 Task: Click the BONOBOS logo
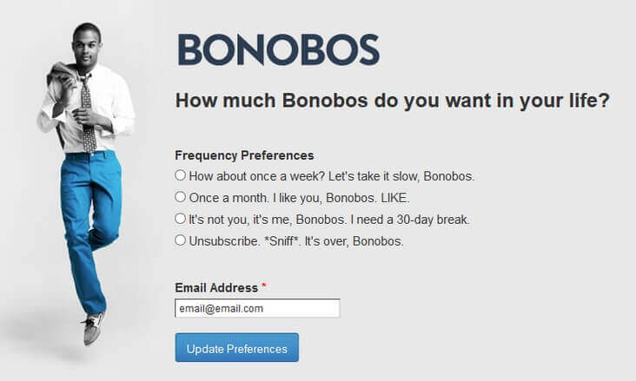click(278, 49)
